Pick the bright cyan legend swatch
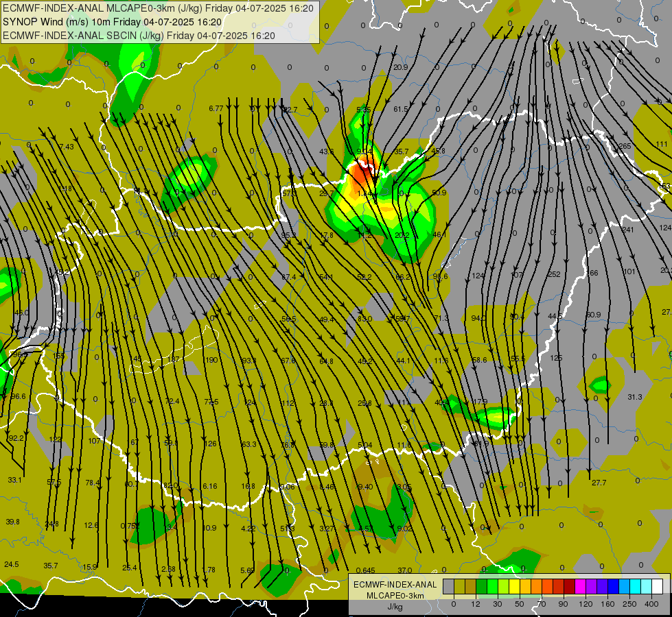This screenshot has height=617, width=672. [636, 586]
